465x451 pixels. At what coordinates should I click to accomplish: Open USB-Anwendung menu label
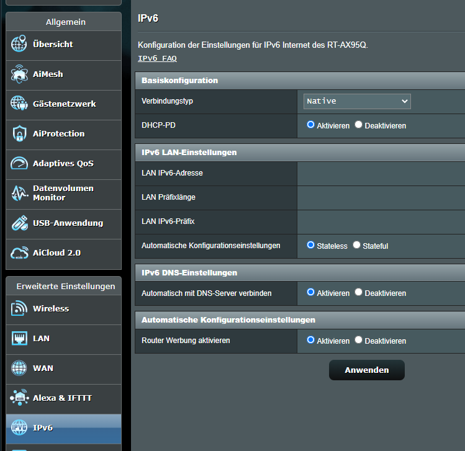pos(68,223)
